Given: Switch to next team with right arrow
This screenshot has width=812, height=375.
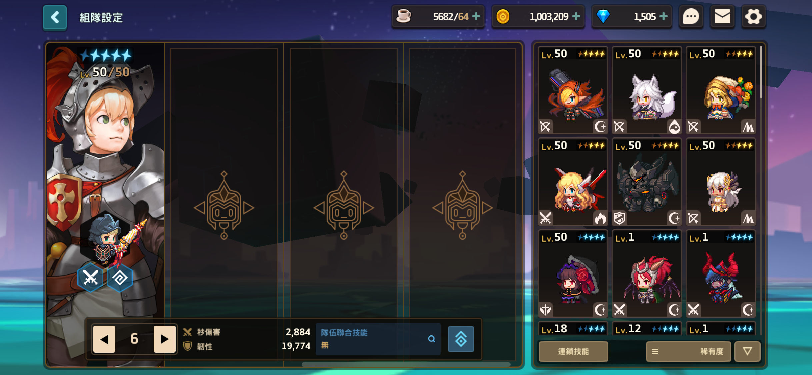Looking at the screenshot, I should 164,339.
